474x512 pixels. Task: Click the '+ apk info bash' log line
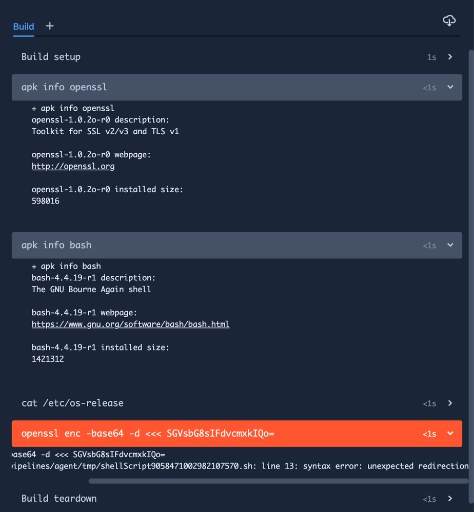tap(66, 267)
